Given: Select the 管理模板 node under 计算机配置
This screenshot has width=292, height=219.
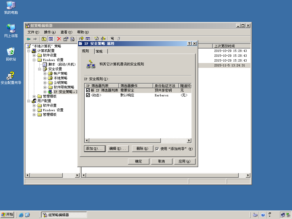Looking at the screenshot, I should [50, 96].
